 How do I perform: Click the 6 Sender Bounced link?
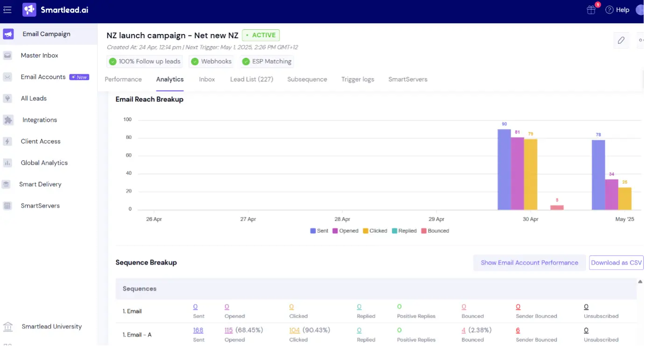518,330
